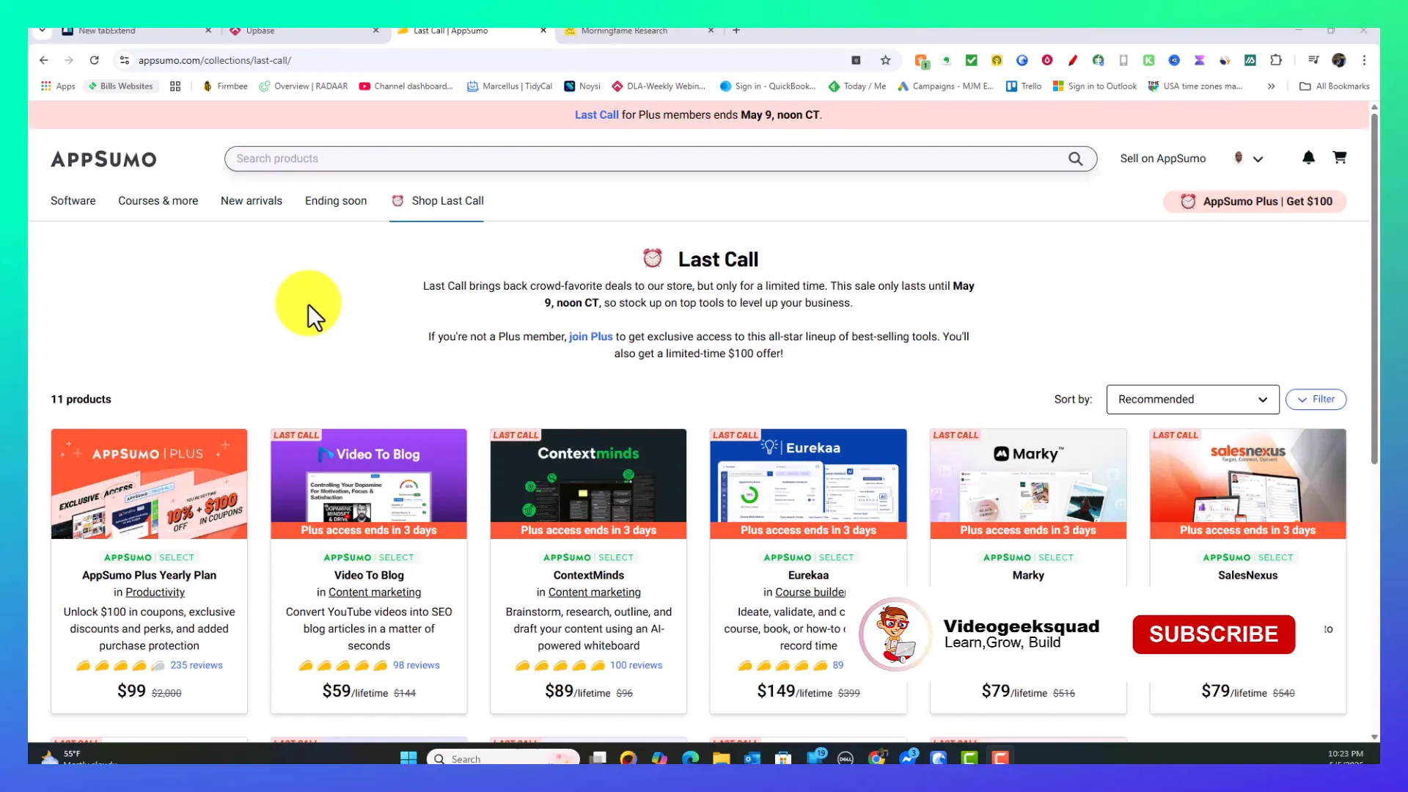Screen dimensions: 1408x792
Task: Click the page vertical scrollbar
Action: (x=1374, y=290)
